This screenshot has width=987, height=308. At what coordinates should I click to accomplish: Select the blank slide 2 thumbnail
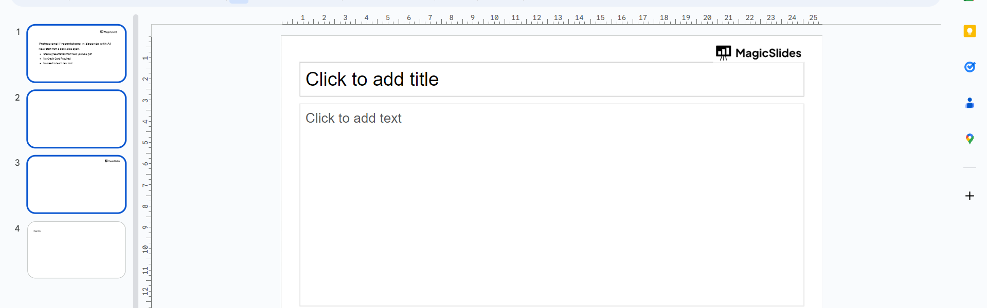(x=77, y=119)
